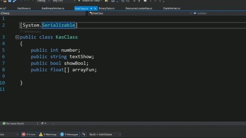Open the Debug configuration dropdown

coord(43,1)
